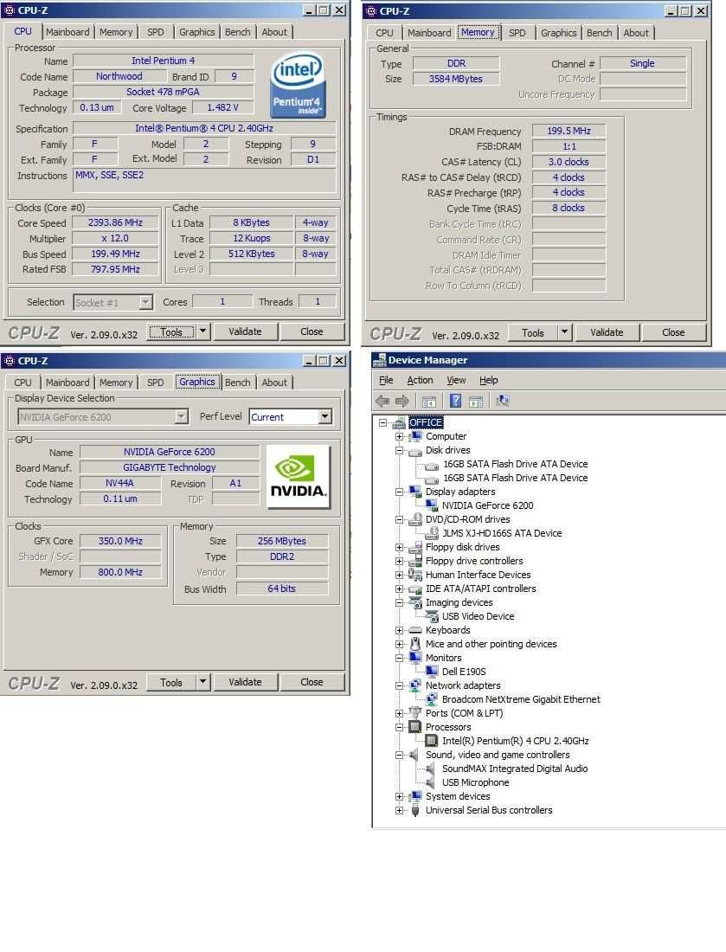The height and width of the screenshot is (952, 726).
Task: Click the Ports (COM & LPT) icon
Action: click(415, 713)
